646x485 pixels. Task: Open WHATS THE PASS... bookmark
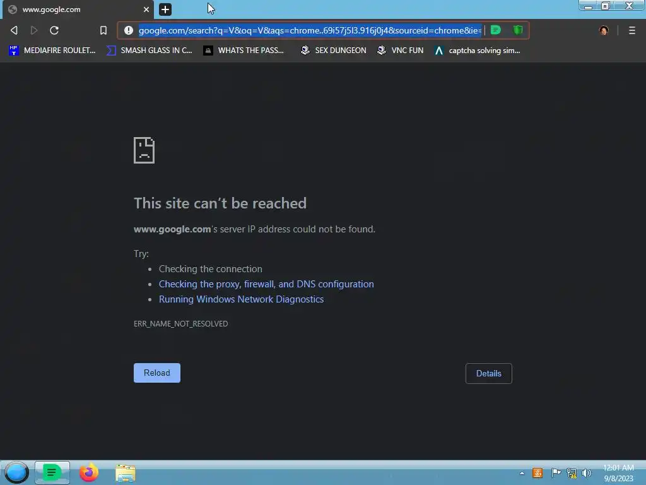click(244, 51)
